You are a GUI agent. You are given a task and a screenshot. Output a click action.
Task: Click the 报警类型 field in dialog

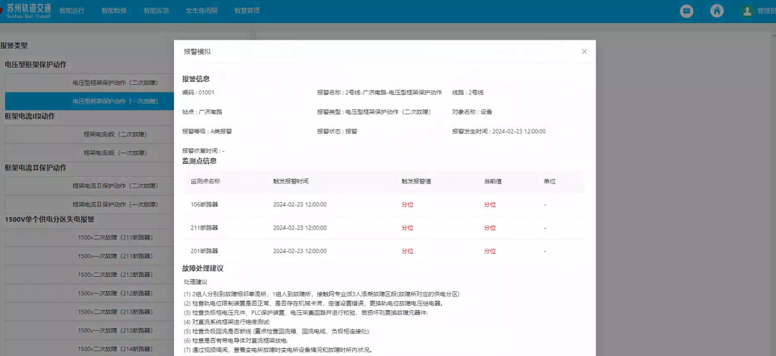[x=374, y=112]
